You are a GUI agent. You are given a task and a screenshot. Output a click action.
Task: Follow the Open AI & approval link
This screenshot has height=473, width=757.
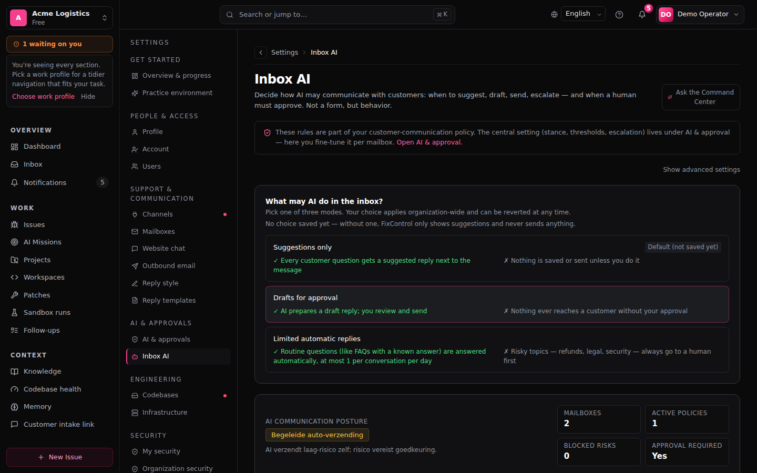pyautogui.click(x=428, y=142)
